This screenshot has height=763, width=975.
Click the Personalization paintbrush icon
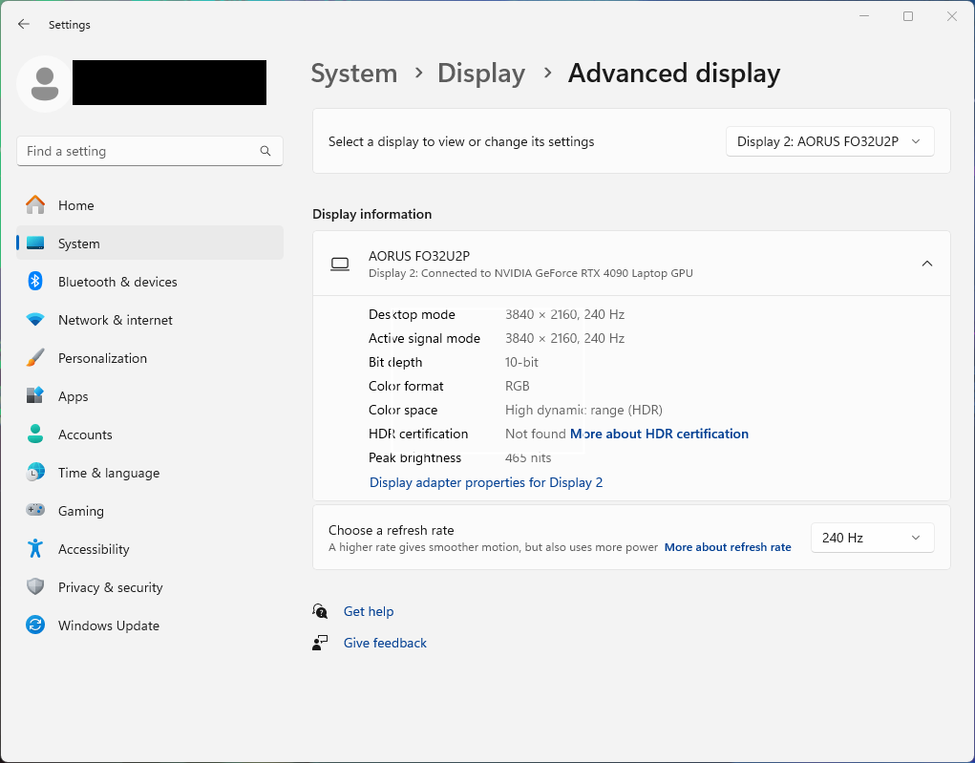(x=35, y=357)
